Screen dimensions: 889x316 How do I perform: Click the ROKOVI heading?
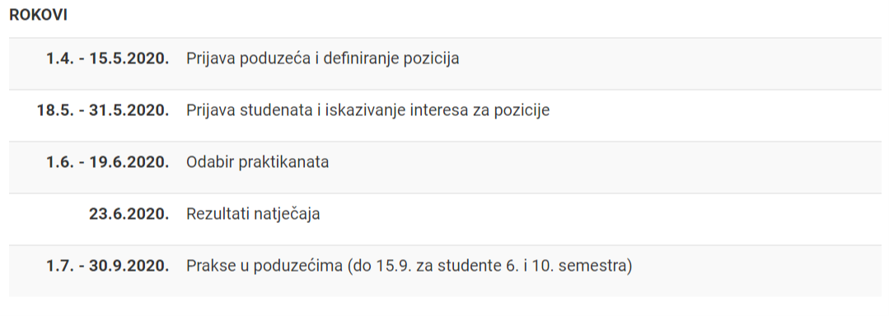point(38,16)
